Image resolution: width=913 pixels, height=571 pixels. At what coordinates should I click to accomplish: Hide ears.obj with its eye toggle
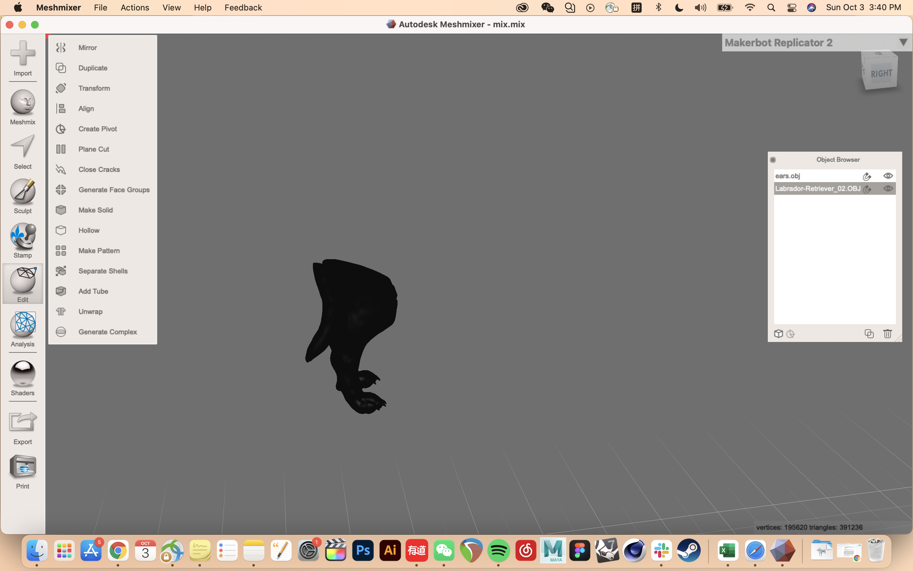coord(888,176)
